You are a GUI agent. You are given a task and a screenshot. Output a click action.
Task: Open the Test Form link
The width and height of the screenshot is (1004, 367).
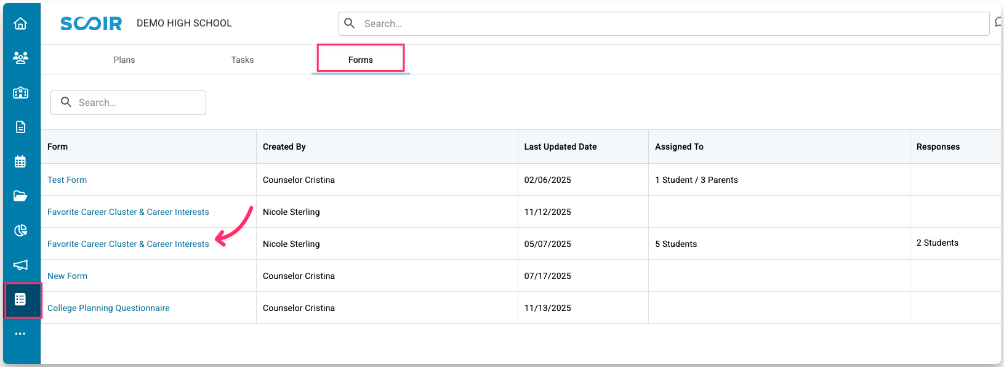coord(67,180)
